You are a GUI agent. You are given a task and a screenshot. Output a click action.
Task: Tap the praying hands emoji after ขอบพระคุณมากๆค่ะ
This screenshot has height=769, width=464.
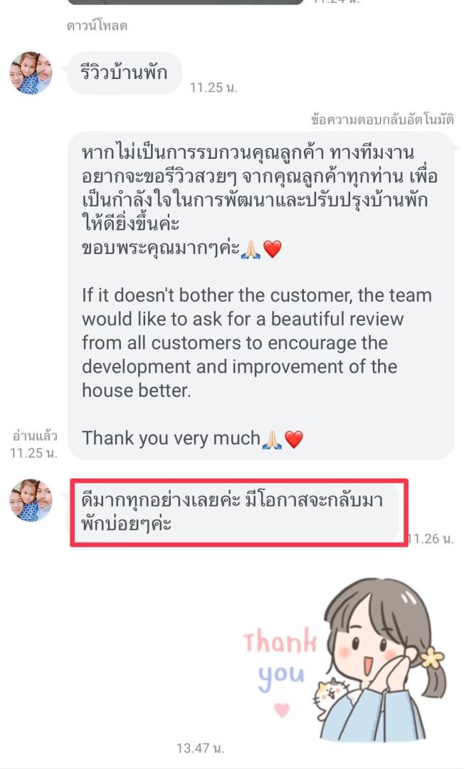click(x=251, y=249)
